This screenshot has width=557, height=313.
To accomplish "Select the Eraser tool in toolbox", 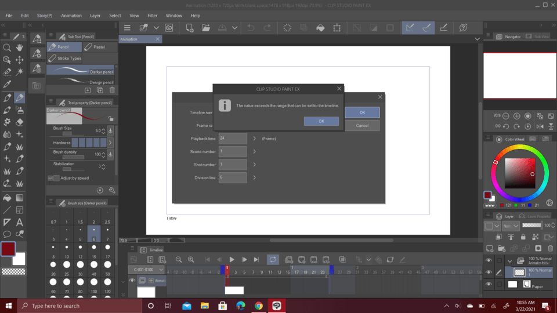I will [20, 122].
